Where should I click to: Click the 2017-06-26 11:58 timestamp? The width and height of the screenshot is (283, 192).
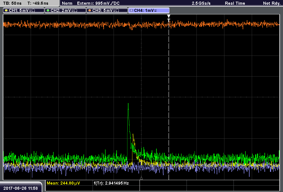tap(20, 188)
